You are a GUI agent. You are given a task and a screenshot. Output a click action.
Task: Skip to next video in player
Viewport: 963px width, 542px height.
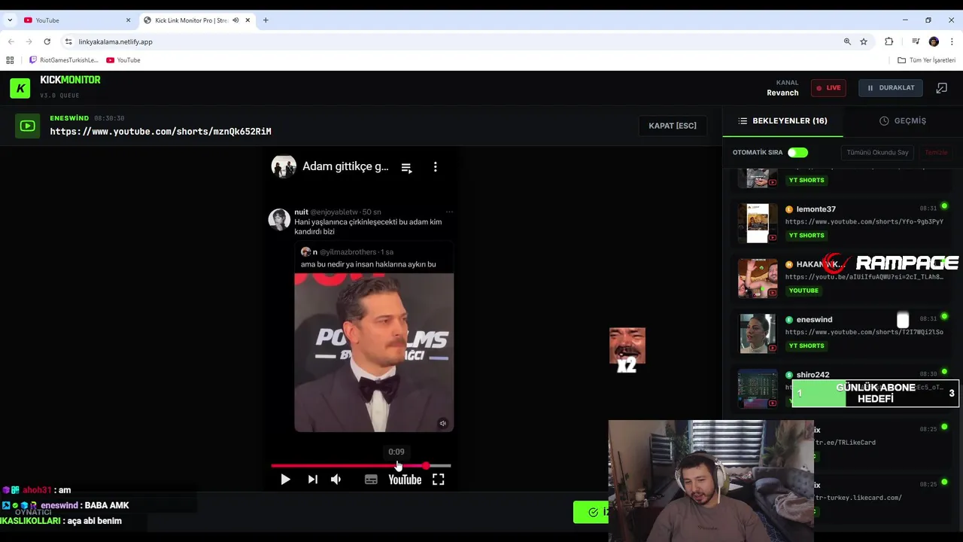(x=312, y=480)
